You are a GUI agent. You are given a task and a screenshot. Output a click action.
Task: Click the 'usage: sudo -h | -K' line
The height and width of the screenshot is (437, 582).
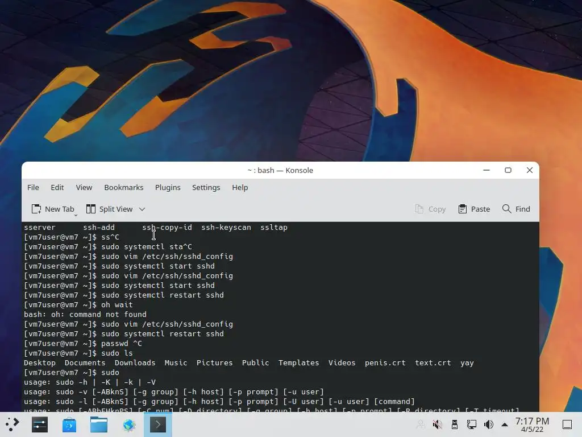tap(90, 382)
